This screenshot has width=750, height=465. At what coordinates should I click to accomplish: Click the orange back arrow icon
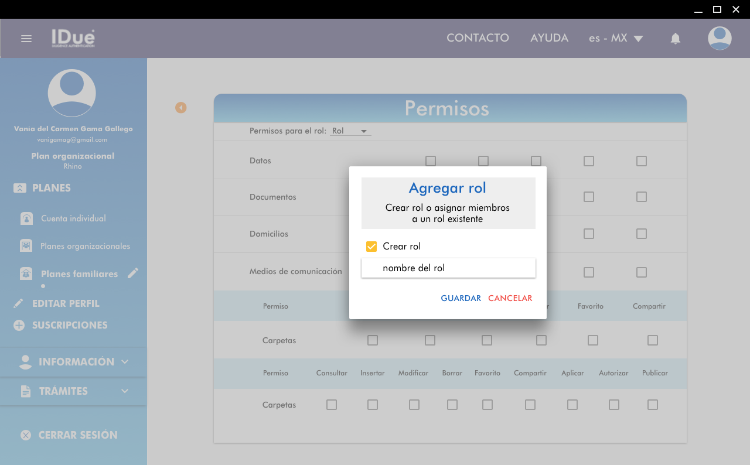point(181,108)
